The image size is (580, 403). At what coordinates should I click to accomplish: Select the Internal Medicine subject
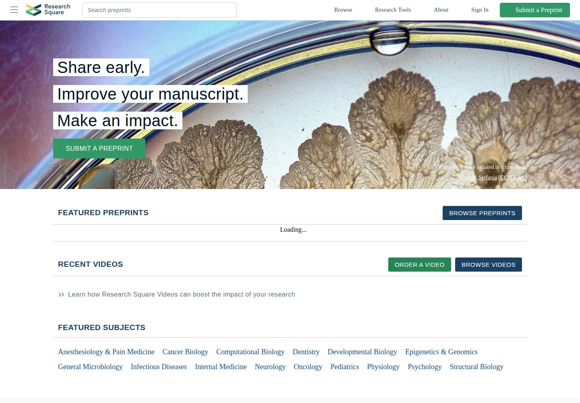(x=221, y=367)
